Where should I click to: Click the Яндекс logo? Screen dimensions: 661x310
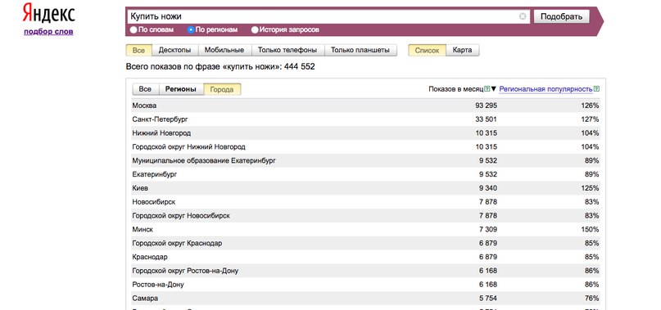point(49,13)
